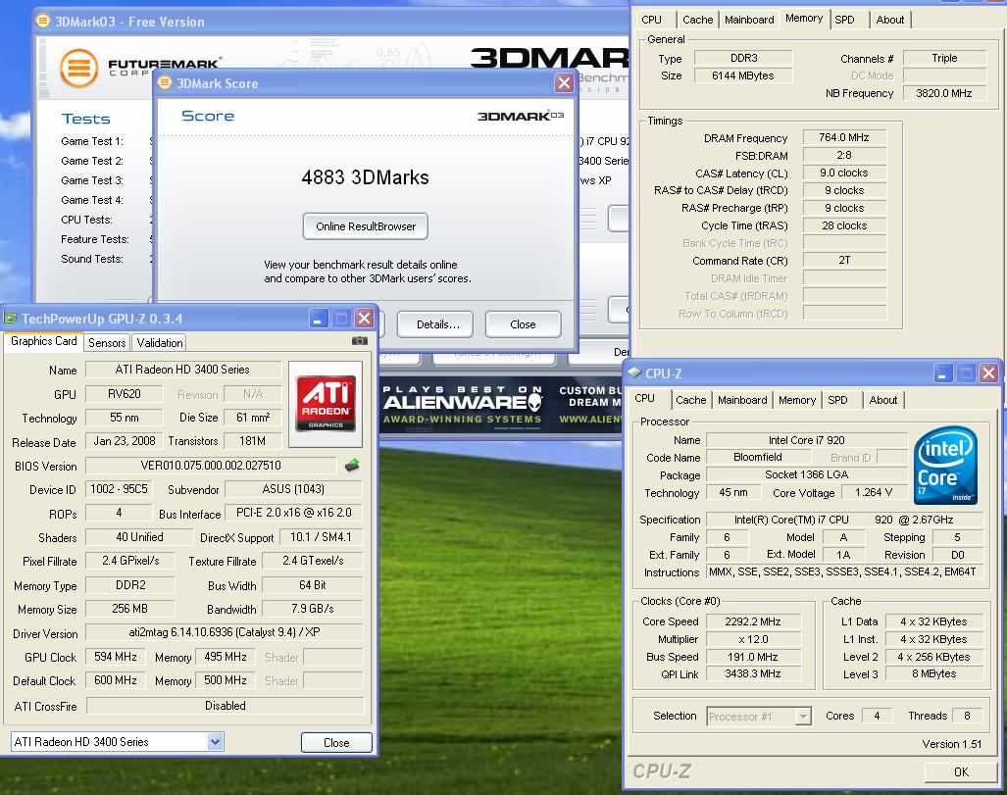The width and height of the screenshot is (1007, 795).
Task: Minimize the lower CPU-Z window
Action: coord(943,373)
